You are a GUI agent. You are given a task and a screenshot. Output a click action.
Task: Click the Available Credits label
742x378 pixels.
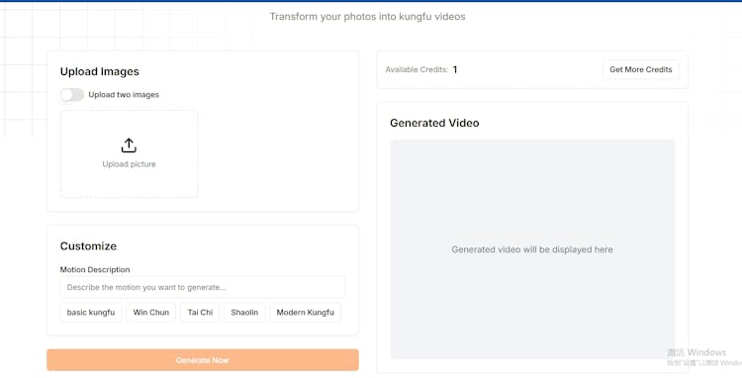(417, 69)
